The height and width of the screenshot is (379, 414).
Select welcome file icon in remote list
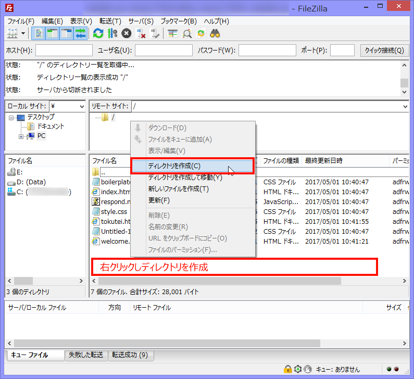tap(96, 241)
